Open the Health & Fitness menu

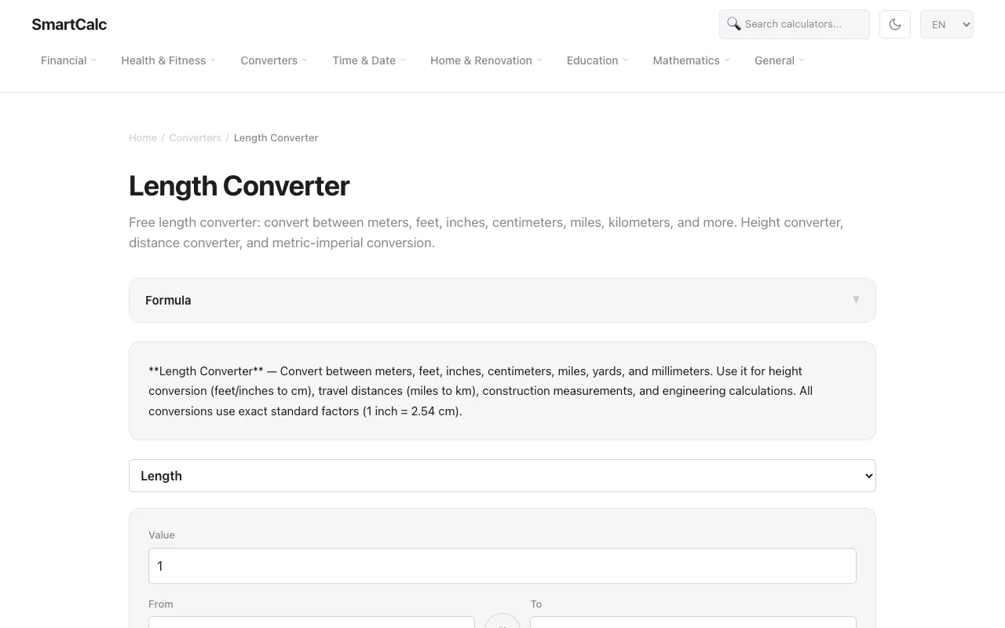168,60
